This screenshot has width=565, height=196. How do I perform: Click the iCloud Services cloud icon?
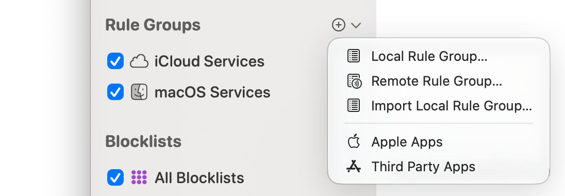(139, 61)
